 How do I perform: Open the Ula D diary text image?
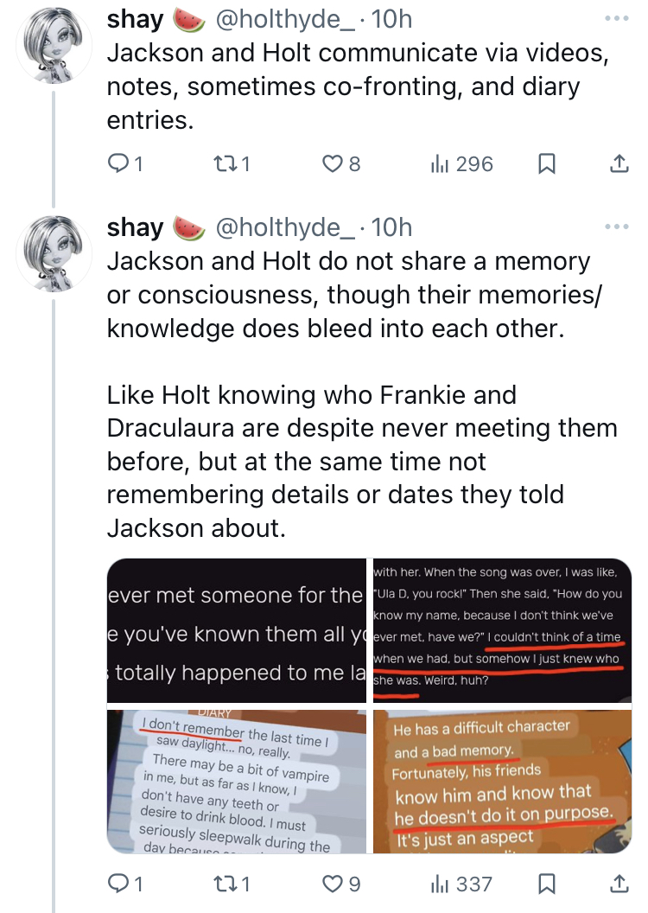coord(502,630)
